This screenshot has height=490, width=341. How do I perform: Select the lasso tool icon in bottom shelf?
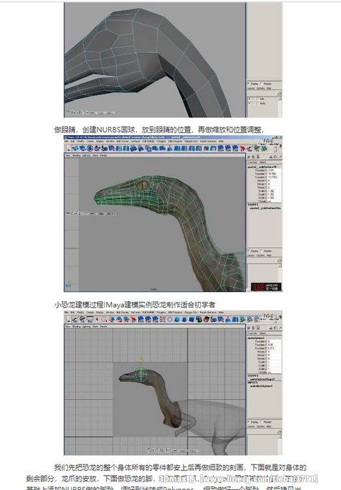click(104, 319)
